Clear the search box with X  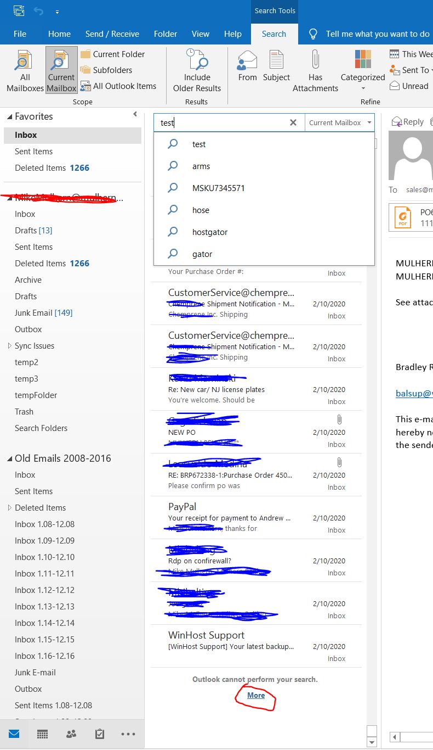click(x=293, y=123)
